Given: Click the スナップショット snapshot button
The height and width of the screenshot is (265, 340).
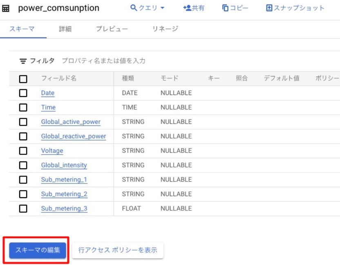Looking at the screenshot, I should (295, 8).
